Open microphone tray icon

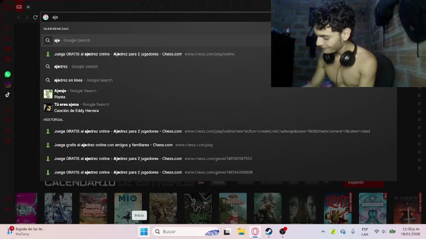353,232
